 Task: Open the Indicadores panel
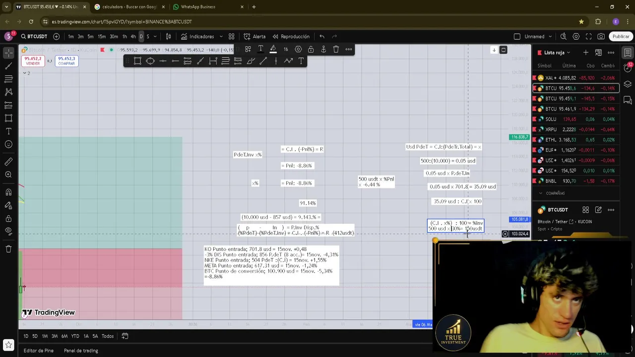pos(197,36)
